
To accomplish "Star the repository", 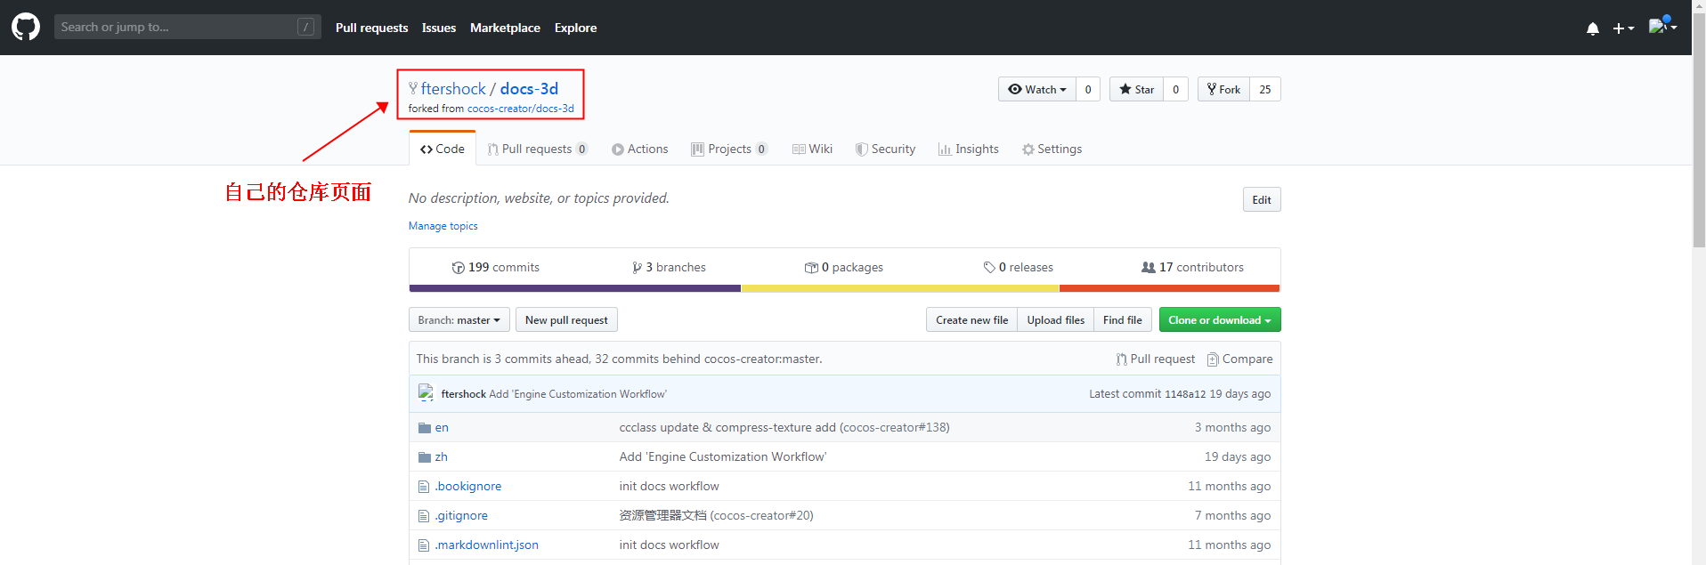I will 1137,89.
